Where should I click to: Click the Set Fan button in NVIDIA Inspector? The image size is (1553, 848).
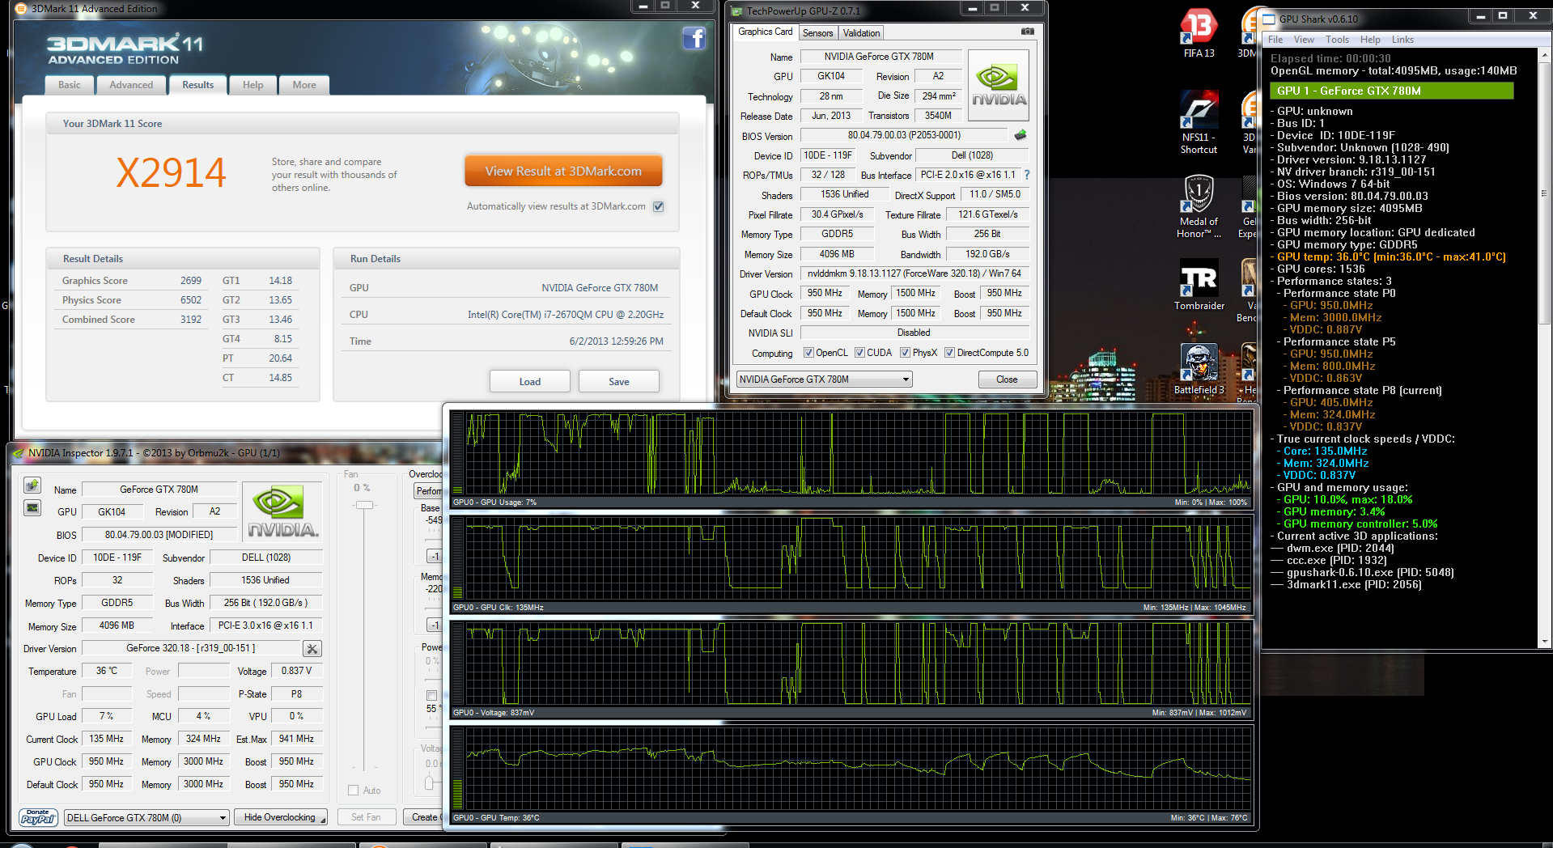coord(366,817)
